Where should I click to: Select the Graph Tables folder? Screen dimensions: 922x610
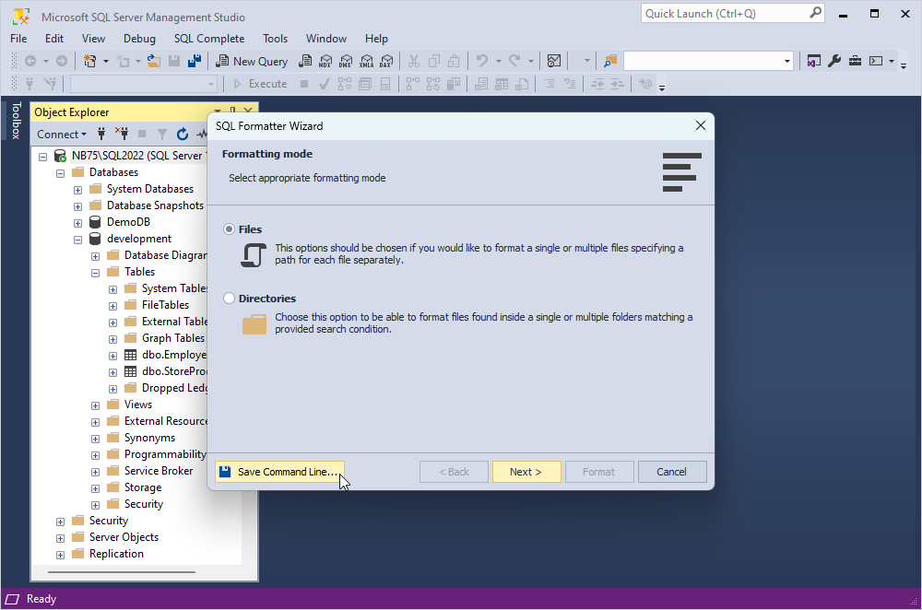pyautogui.click(x=173, y=338)
